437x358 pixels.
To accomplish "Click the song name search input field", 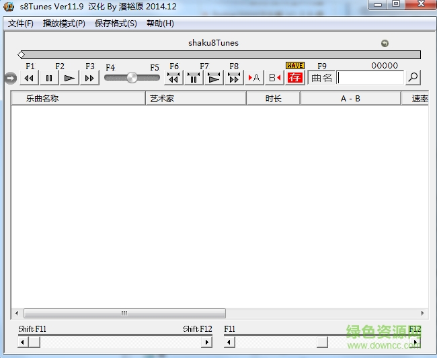I will pyautogui.click(x=370, y=78).
